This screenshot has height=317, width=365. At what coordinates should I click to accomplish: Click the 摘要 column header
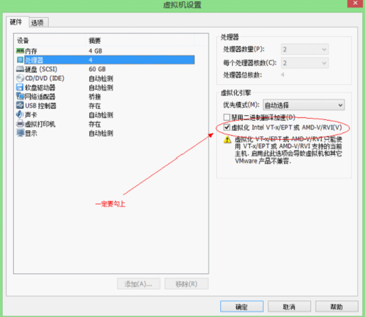(95, 41)
